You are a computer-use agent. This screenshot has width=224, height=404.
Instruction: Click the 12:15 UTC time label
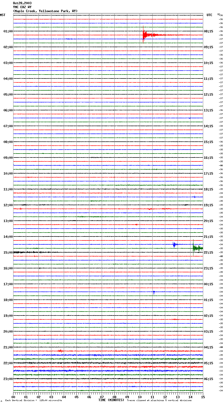click(208, 95)
